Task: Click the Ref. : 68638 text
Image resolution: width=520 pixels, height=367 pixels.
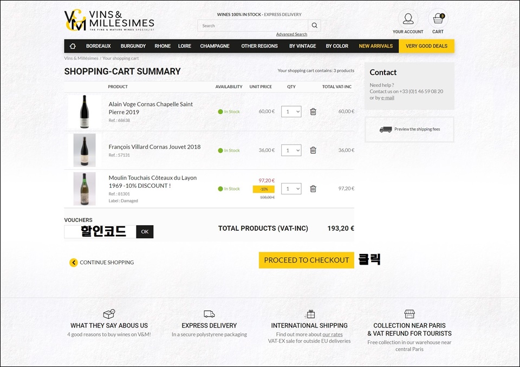Action: coord(119,120)
